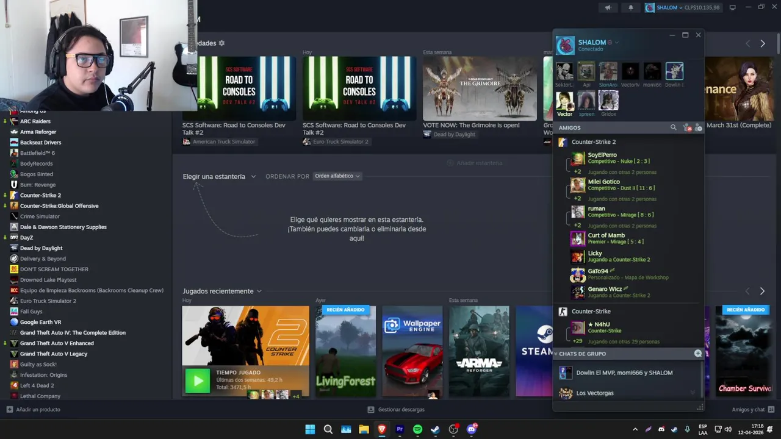Open the SHALOM account wallet menu

[682, 7]
